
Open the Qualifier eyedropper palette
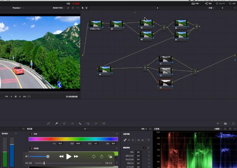click(56, 123)
